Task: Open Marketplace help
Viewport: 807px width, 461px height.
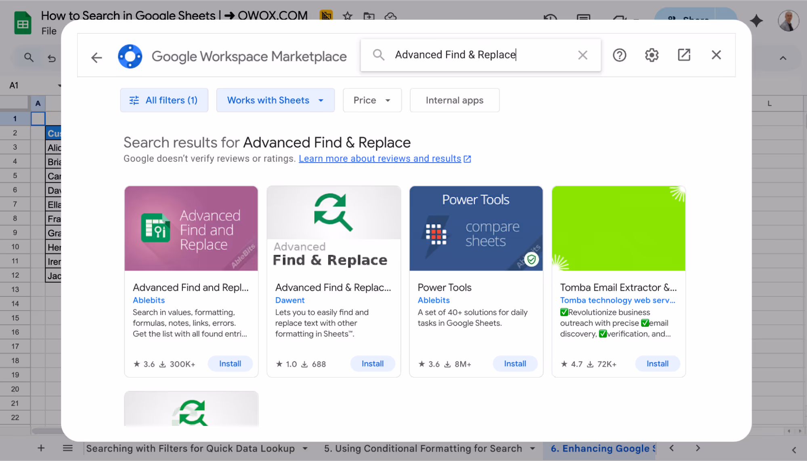Action: [x=619, y=54]
